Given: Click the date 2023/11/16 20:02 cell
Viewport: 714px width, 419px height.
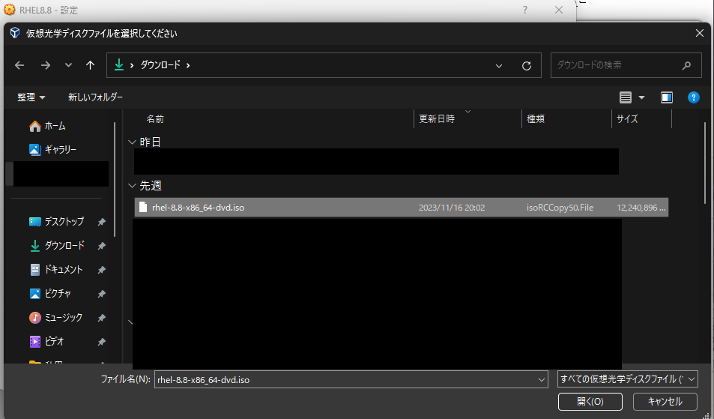Looking at the screenshot, I should [x=452, y=208].
